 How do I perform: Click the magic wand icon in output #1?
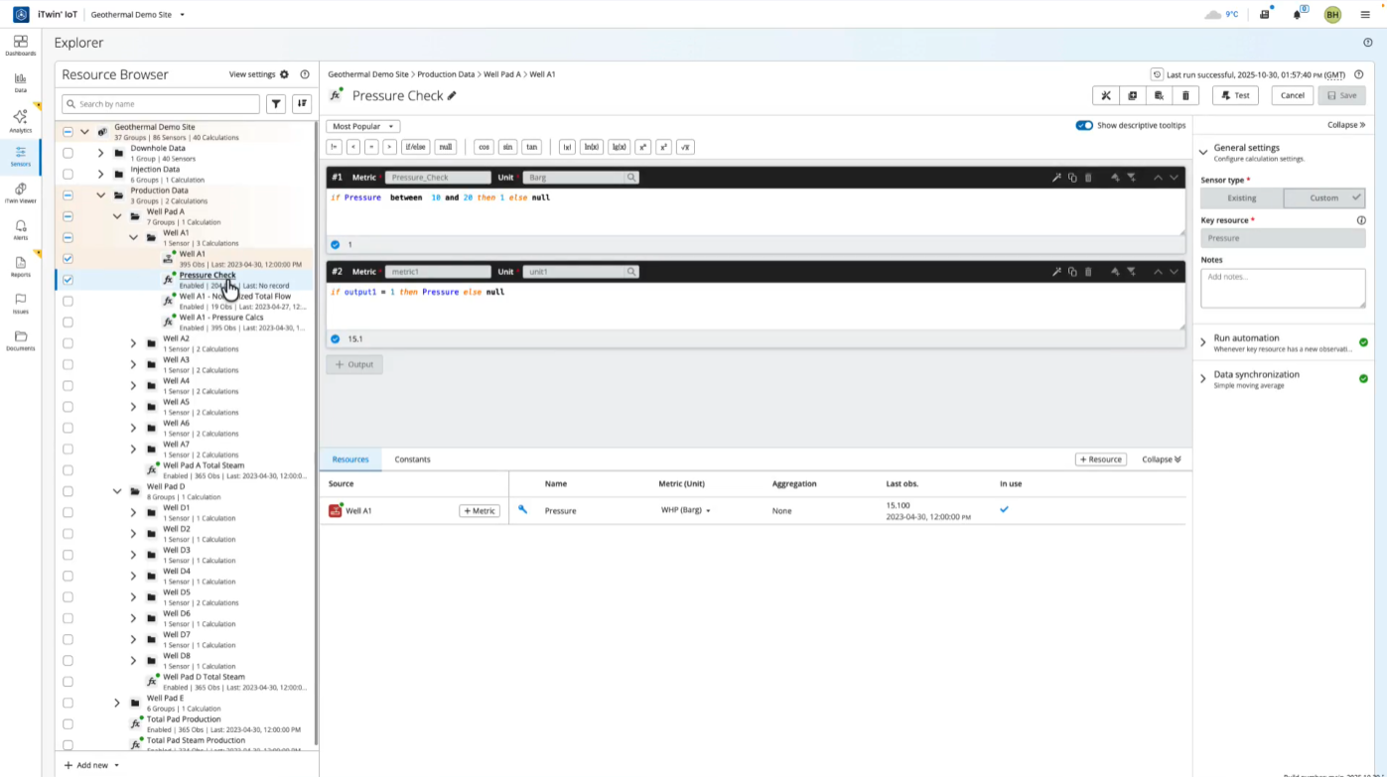(x=1057, y=178)
